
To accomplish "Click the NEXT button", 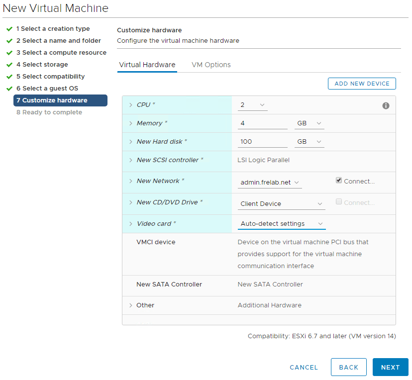I will pos(391,367).
